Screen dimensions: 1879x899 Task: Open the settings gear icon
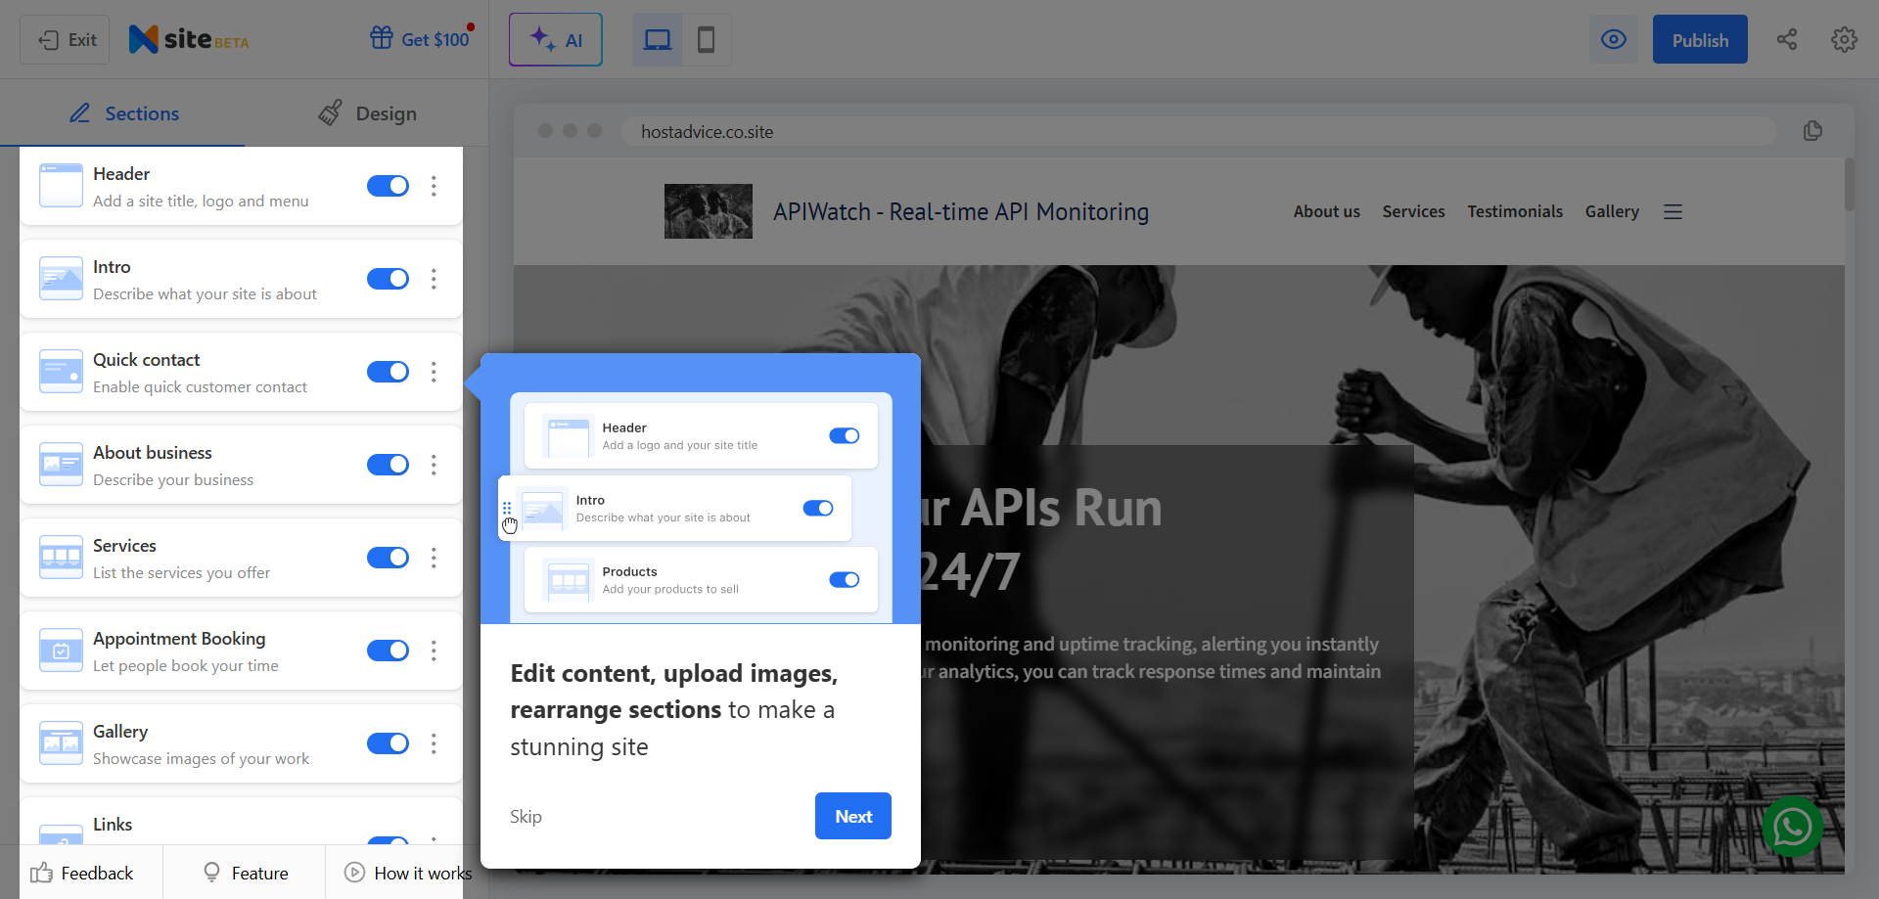1844,40
